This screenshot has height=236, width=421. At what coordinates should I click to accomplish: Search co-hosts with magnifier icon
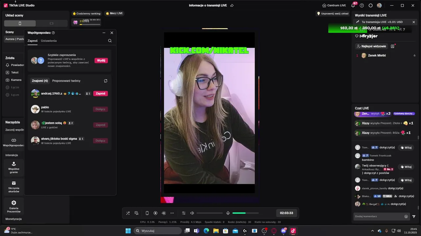click(x=110, y=41)
